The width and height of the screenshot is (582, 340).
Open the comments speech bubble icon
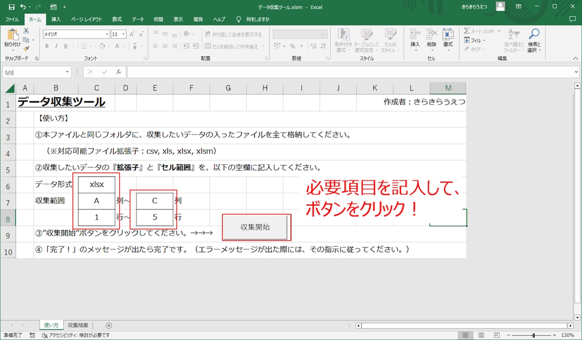tap(573, 20)
